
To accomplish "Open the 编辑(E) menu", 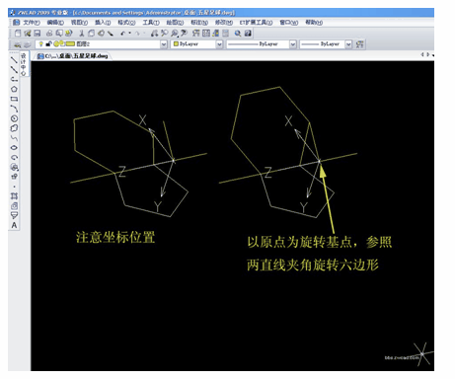I will click(x=55, y=23).
